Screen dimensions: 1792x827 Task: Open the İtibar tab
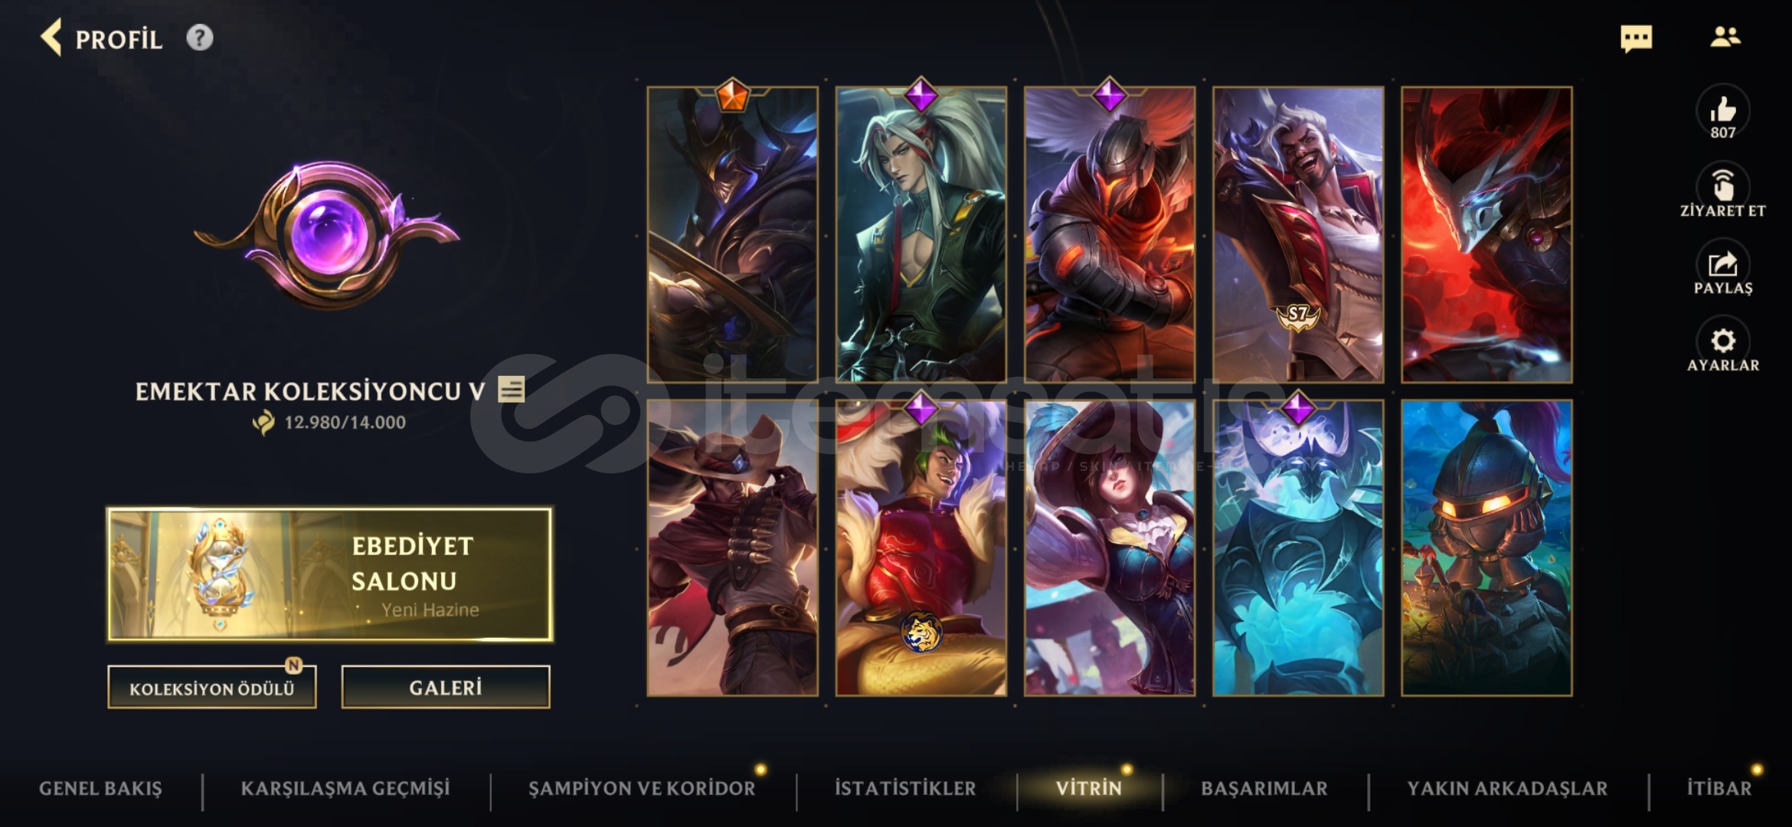(x=1719, y=788)
